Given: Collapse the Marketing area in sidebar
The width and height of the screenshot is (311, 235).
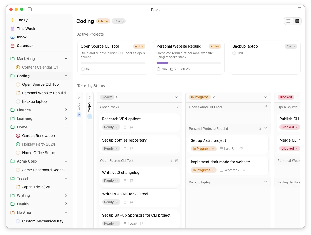Looking at the screenshot, I should click(x=66, y=58).
